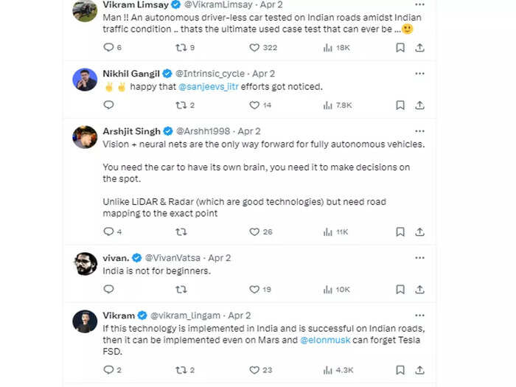Open the @sanjeevs_iitr mention link
Screen dimensions: 516x387
[209, 87]
